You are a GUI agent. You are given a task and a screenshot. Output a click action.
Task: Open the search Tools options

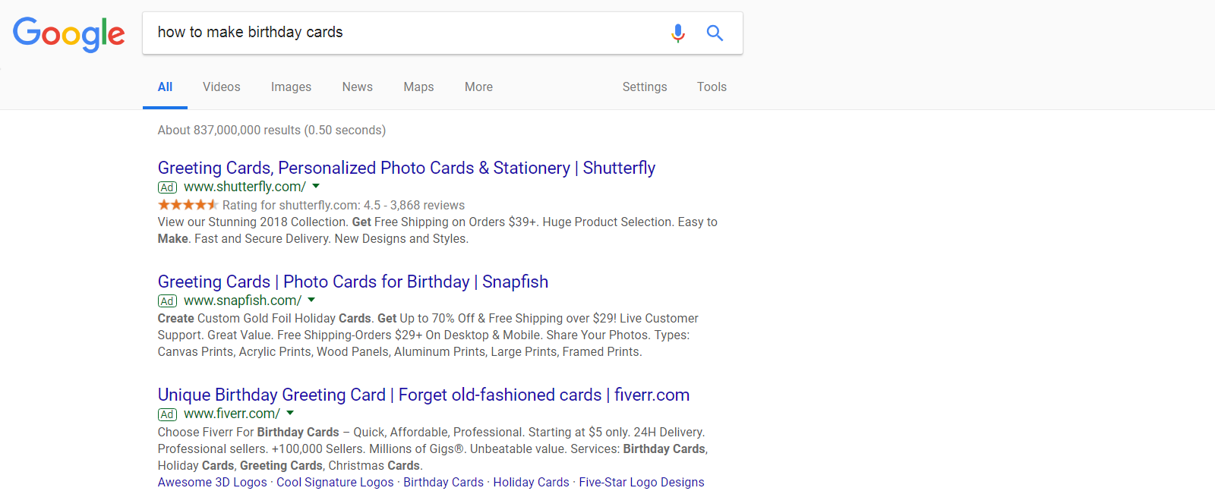pyautogui.click(x=712, y=87)
